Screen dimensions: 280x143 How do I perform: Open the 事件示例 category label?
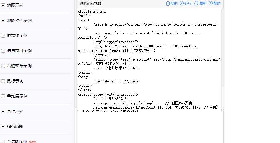pos(15,112)
